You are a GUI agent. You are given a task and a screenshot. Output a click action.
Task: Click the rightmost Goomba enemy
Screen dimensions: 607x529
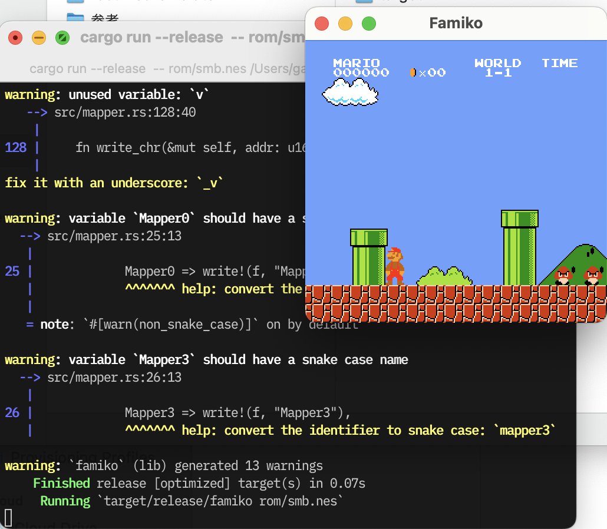point(593,275)
